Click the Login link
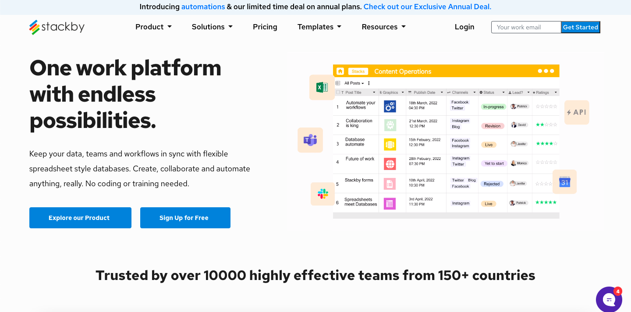Image resolution: width=631 pixels, height=312 pixels. (464, 27)
